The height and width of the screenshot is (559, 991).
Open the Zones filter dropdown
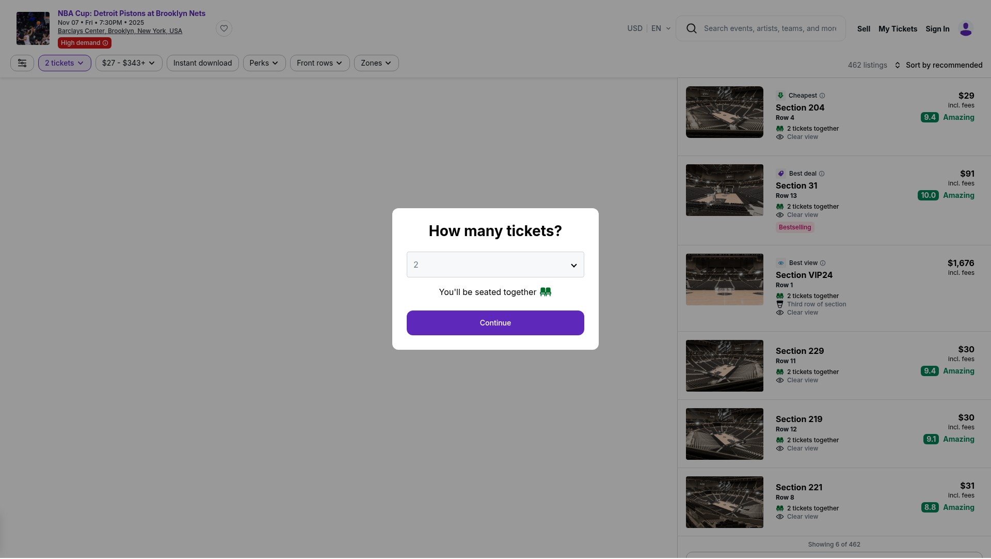pyautogui.click(x=376, y=63)
